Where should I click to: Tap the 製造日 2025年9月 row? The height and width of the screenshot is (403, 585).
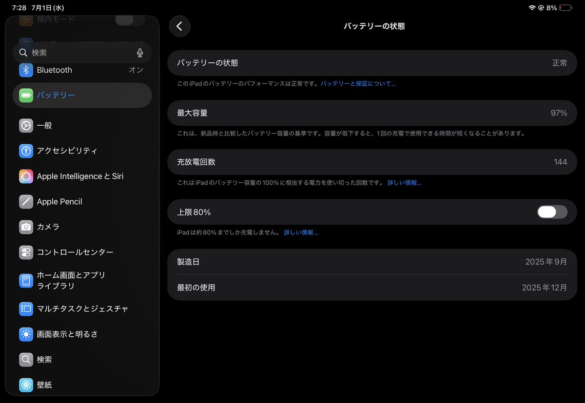pos(372,262)
